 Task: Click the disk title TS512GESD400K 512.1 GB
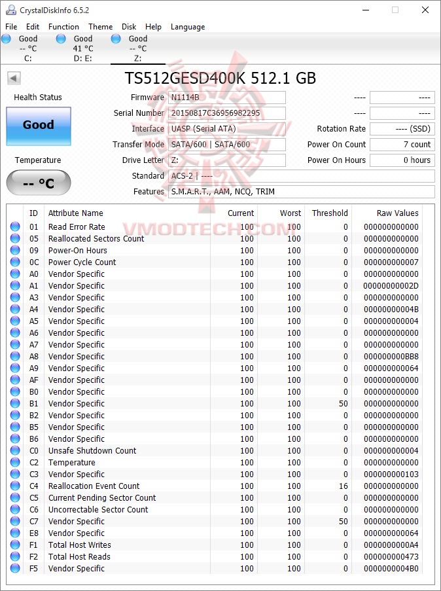click(220, 79)
